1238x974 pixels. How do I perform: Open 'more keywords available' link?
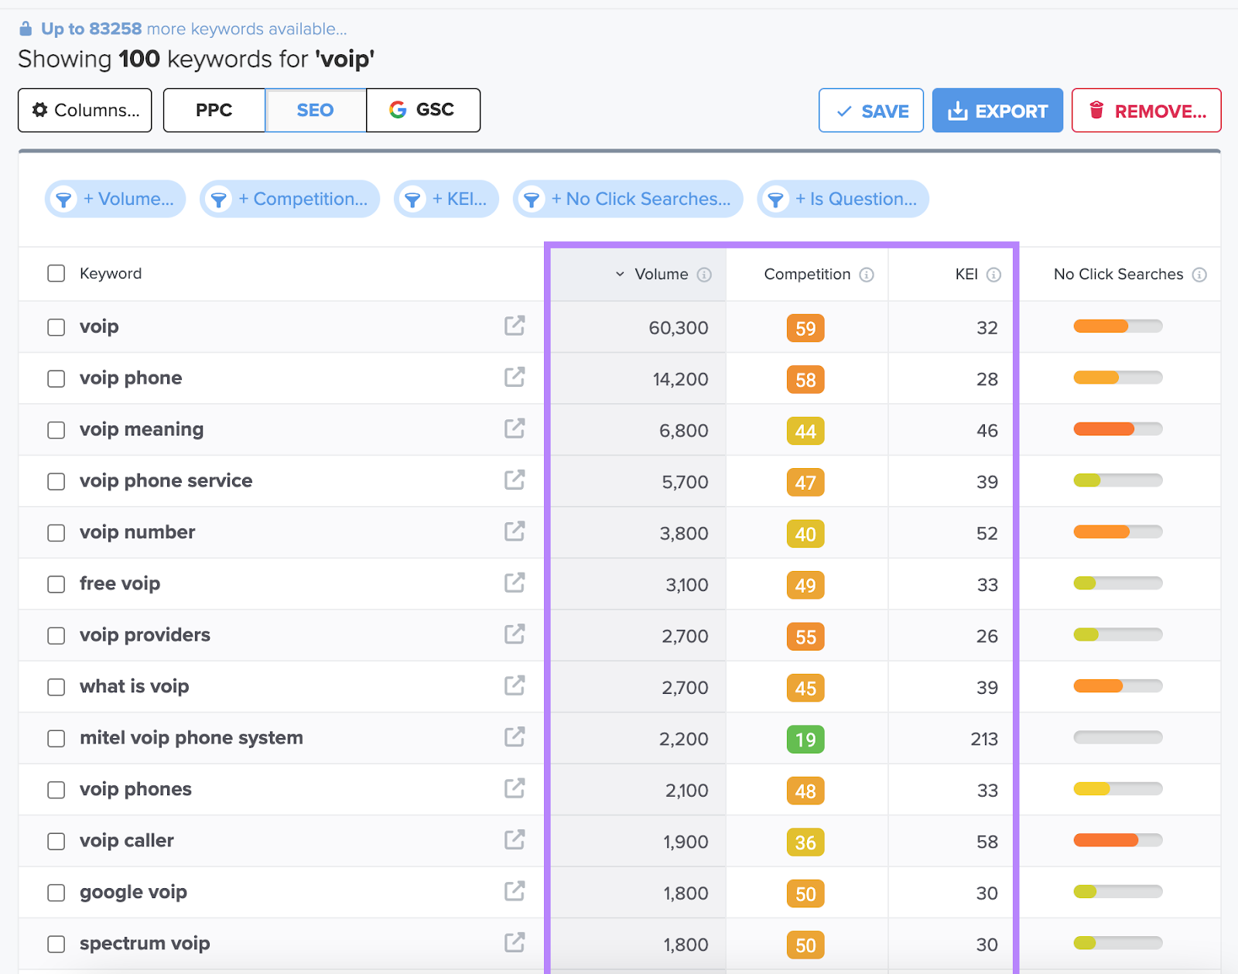coord(245,29)
